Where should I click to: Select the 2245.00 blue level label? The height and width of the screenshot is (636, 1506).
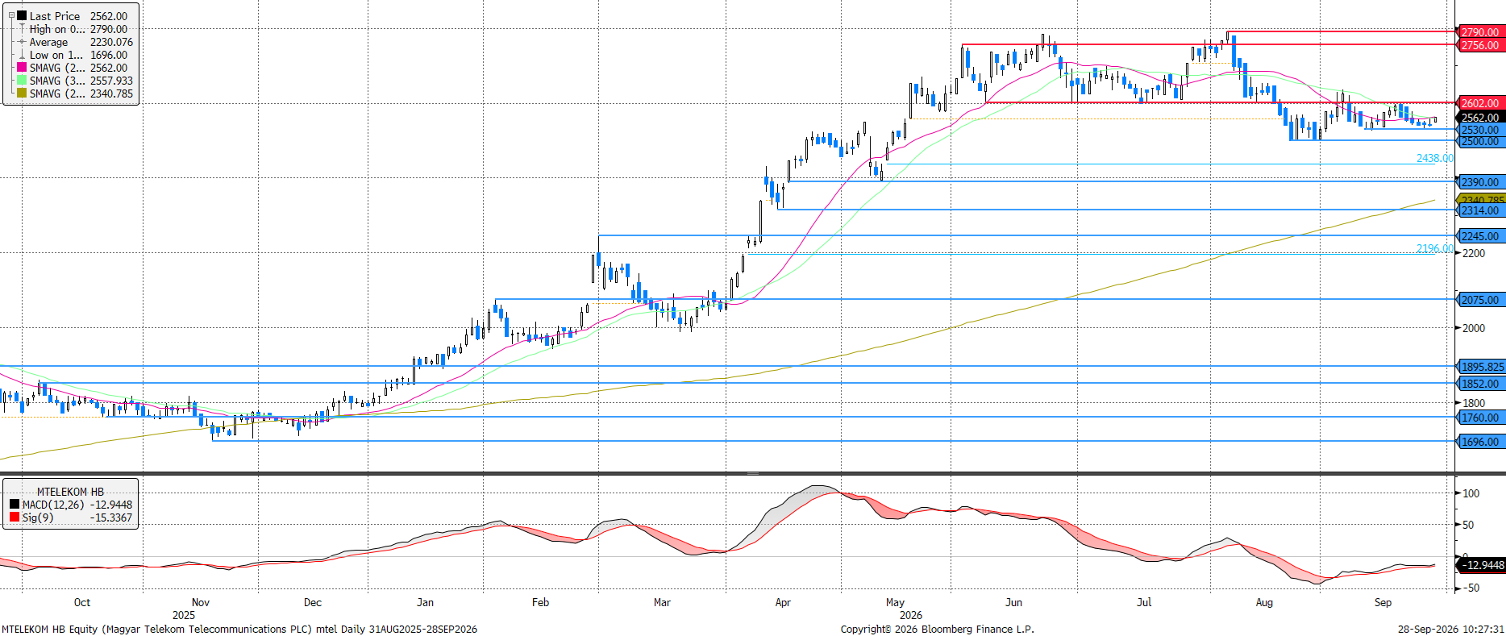point(1482,236)
